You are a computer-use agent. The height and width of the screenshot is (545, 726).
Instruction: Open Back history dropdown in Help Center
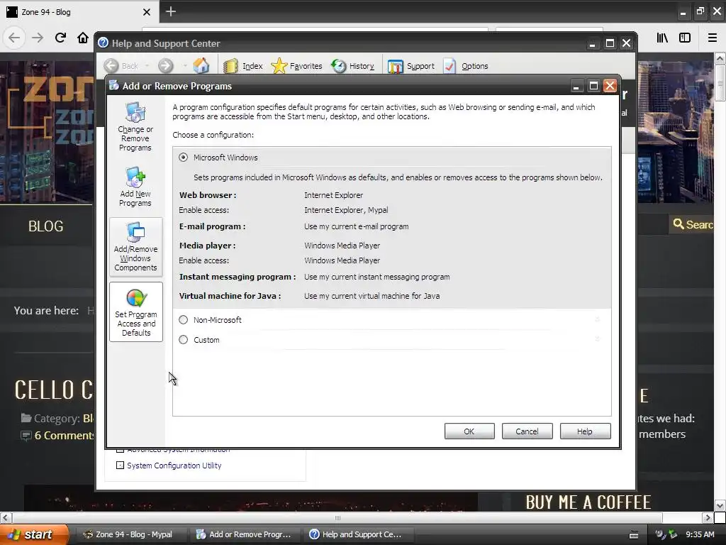click(x=147, y=66)
